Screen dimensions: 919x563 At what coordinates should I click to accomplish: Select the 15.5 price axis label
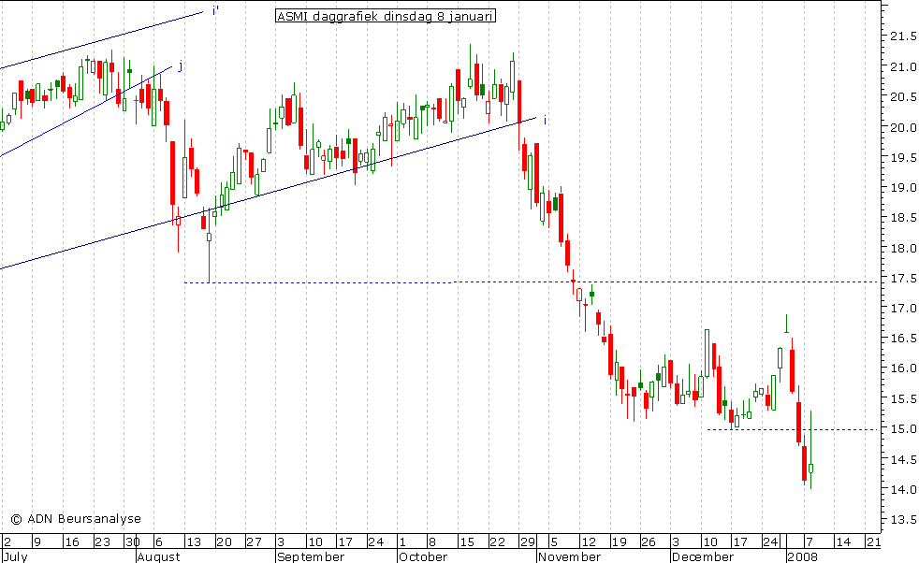tap(903, 398)
